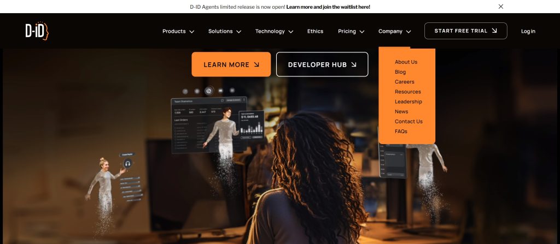The image size is (560, 244).
Task: Open the Solutions menu
Action: pyautogui.click(x=220, y=31)
